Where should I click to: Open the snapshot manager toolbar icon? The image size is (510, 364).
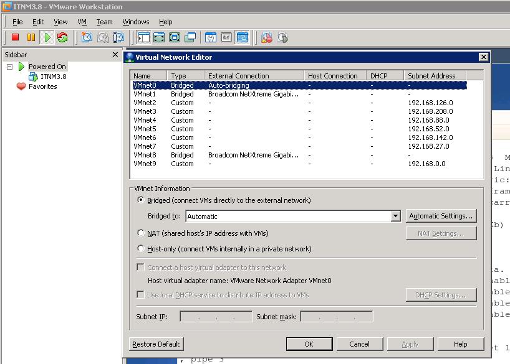click(118, 37)
